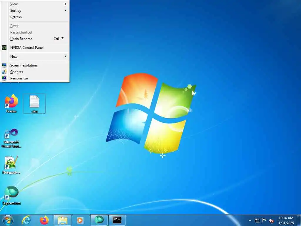
Task: Click the Gadgets icon in menu
Action: point(4,72)
